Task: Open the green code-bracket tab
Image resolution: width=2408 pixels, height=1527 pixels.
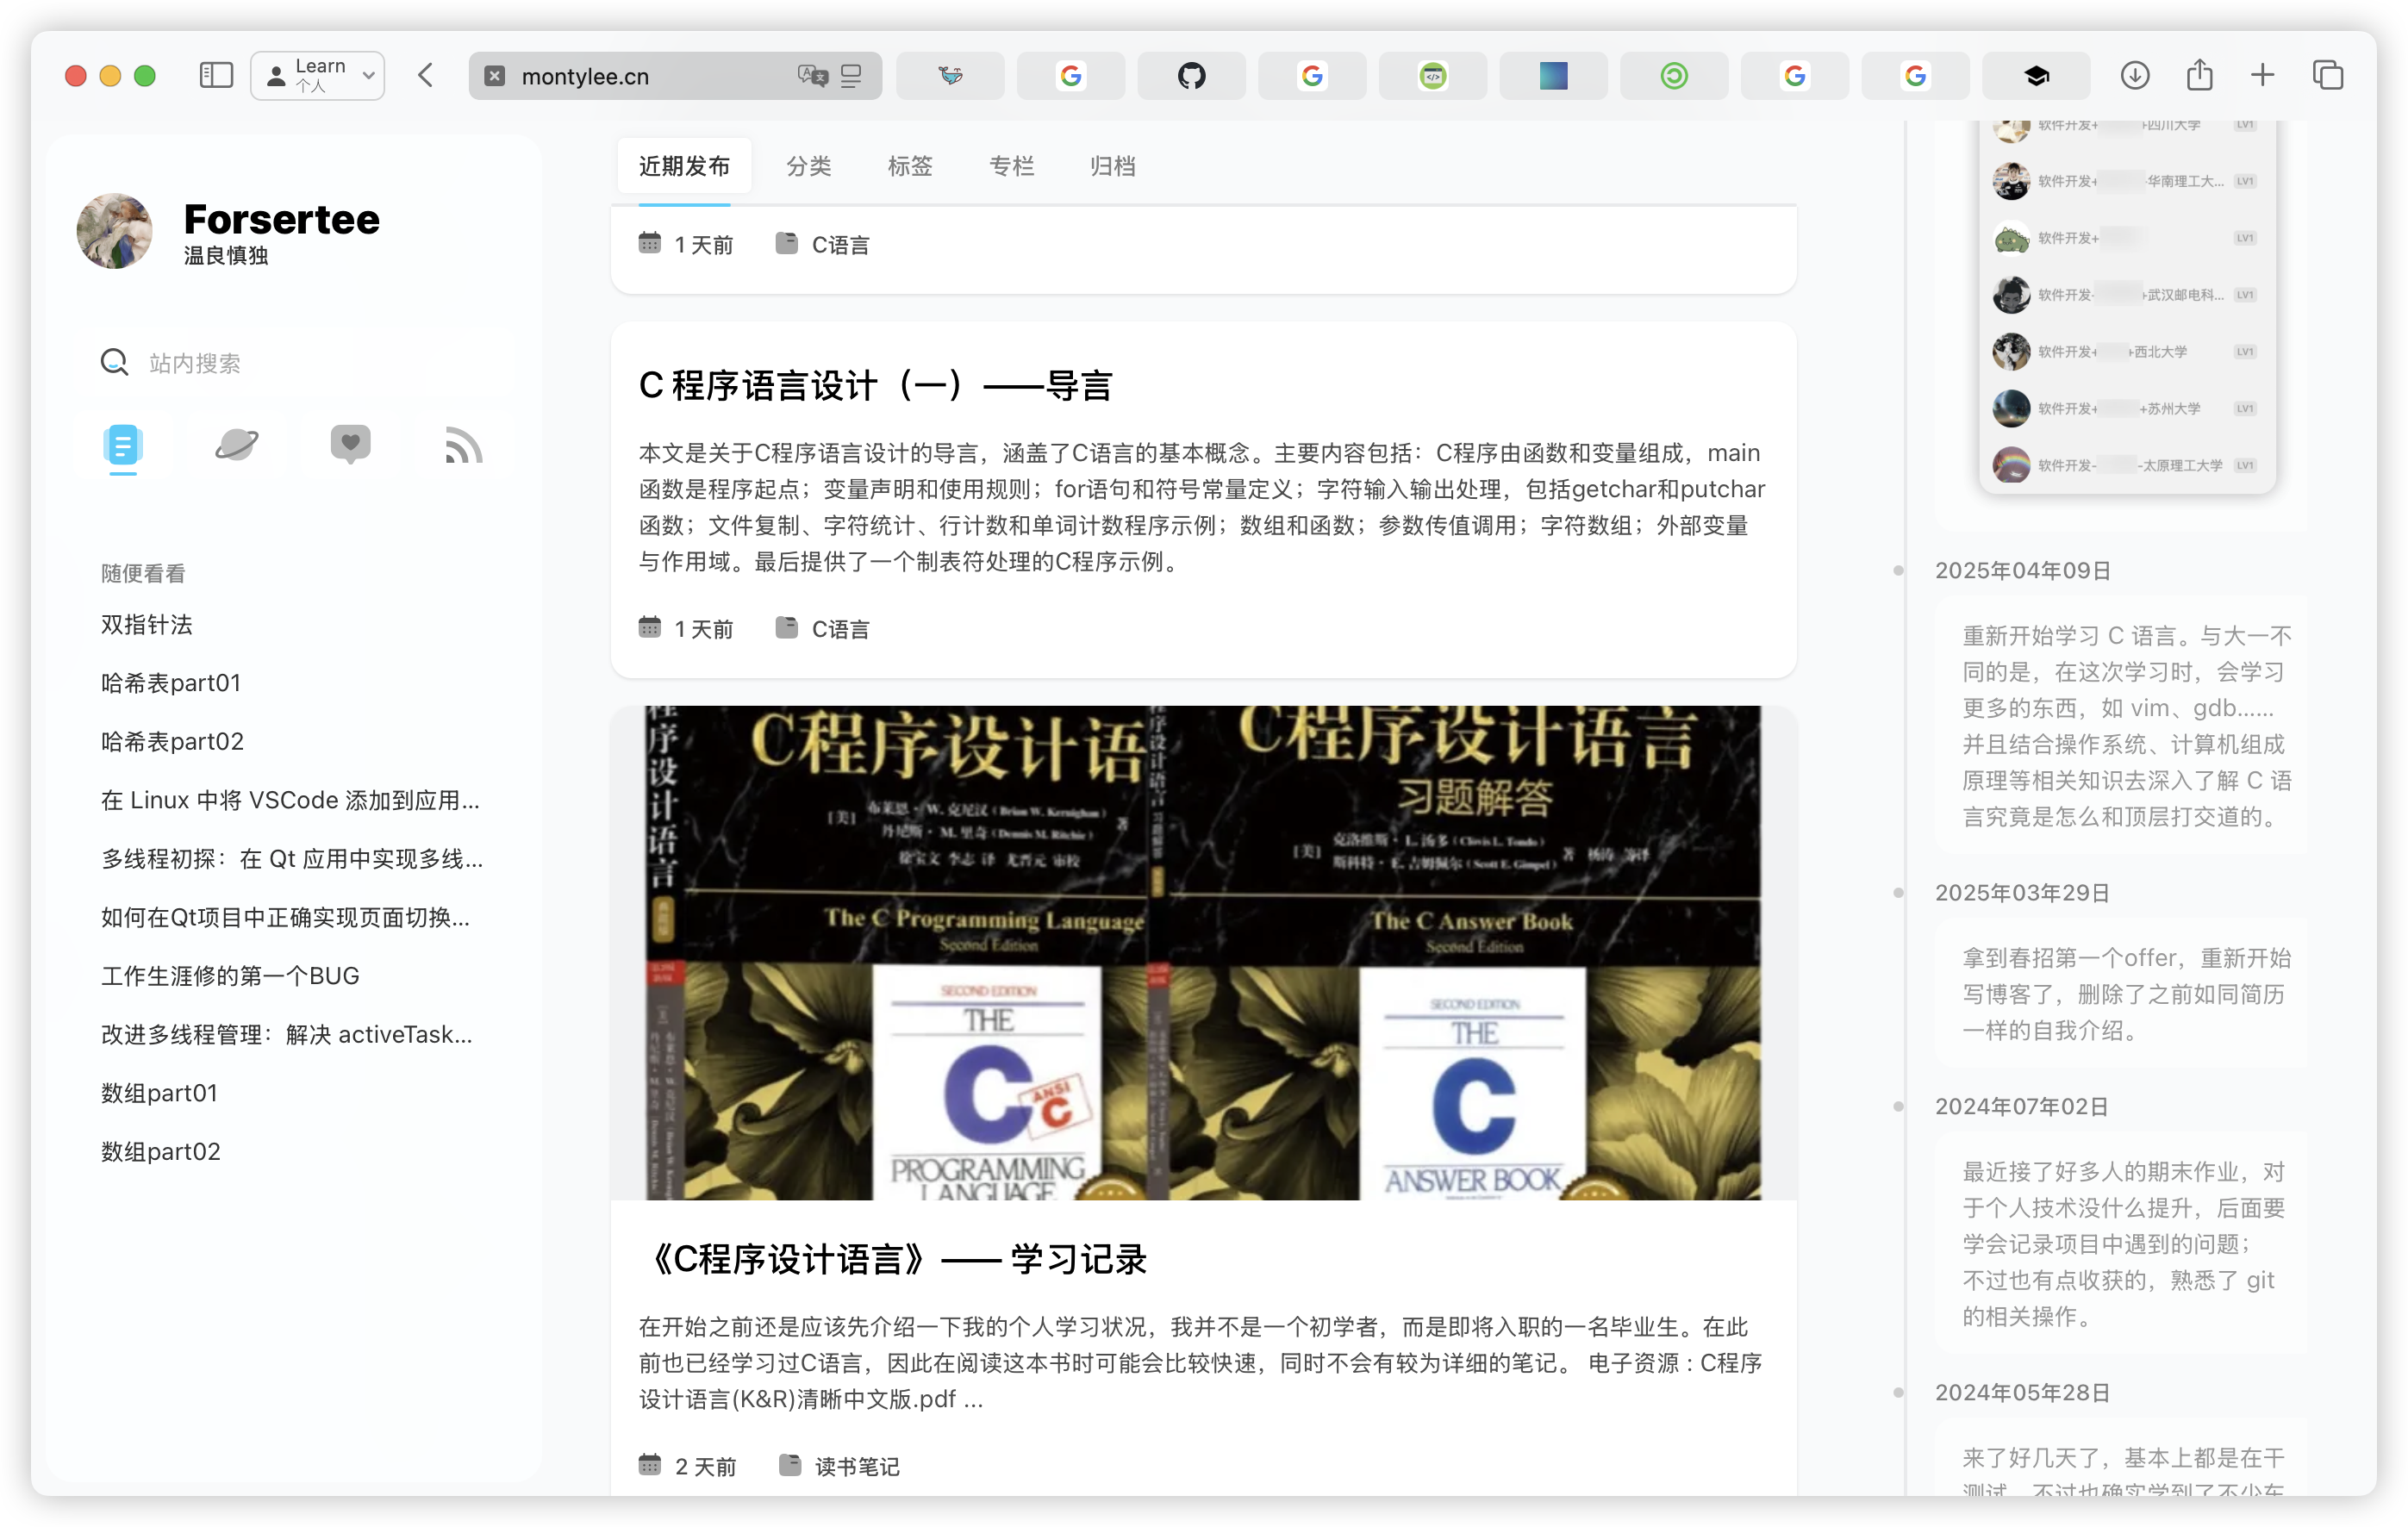Action: [1433, 76]
